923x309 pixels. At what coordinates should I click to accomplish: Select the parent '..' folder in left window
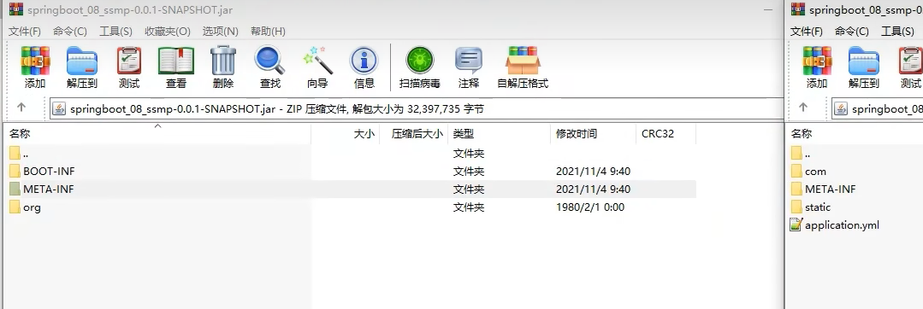tap(20, 154)
